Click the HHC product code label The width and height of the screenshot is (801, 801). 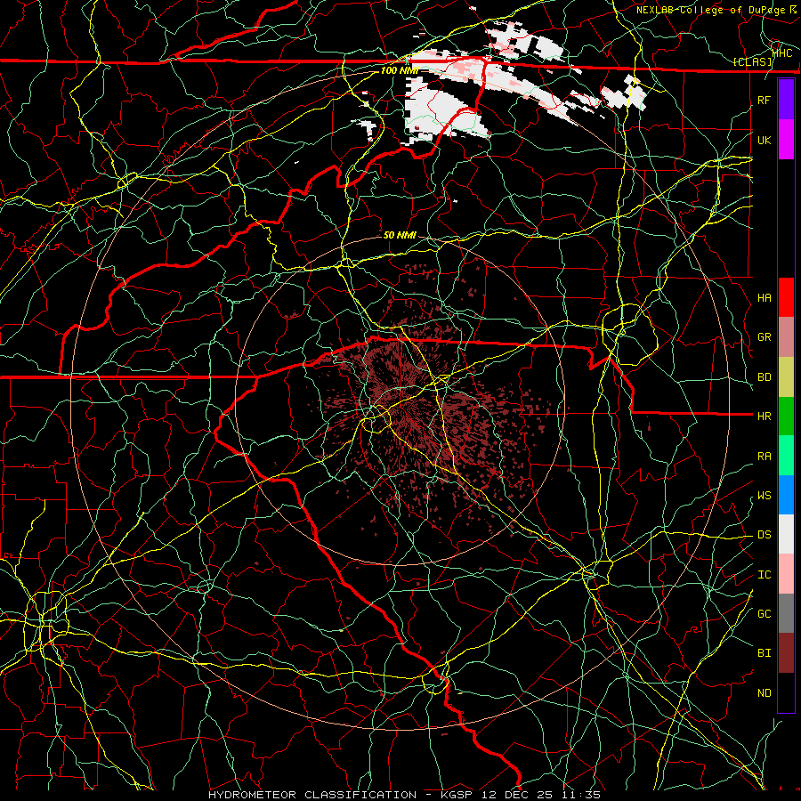(x=782, y=53)
